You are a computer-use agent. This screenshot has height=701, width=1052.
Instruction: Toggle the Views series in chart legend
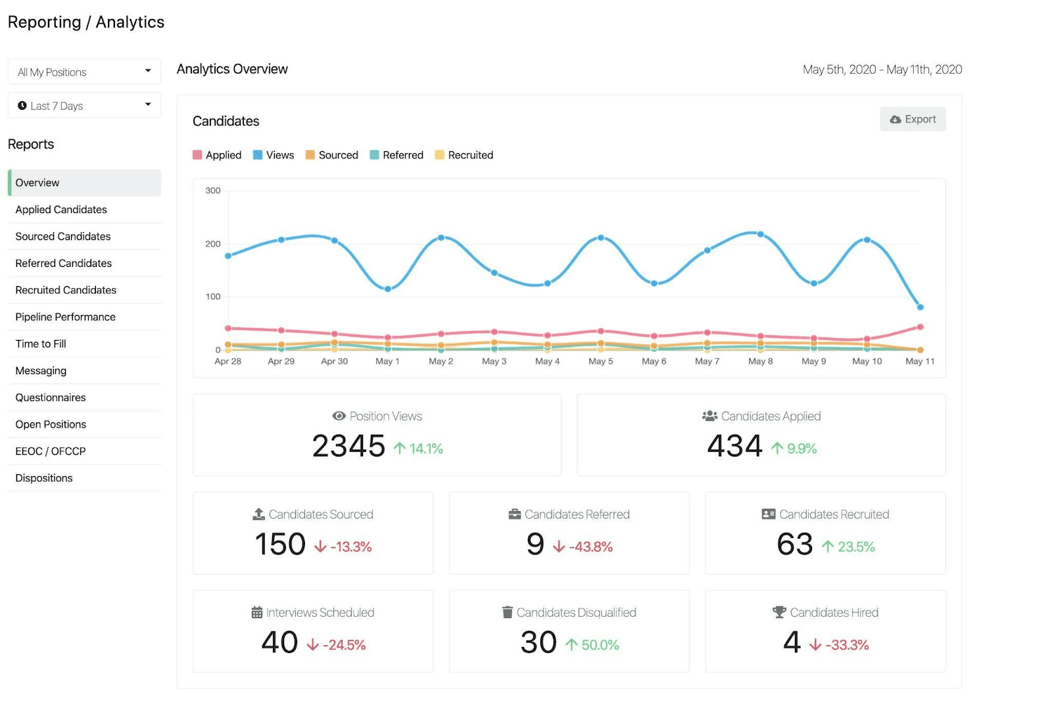(x=274, y=155)
